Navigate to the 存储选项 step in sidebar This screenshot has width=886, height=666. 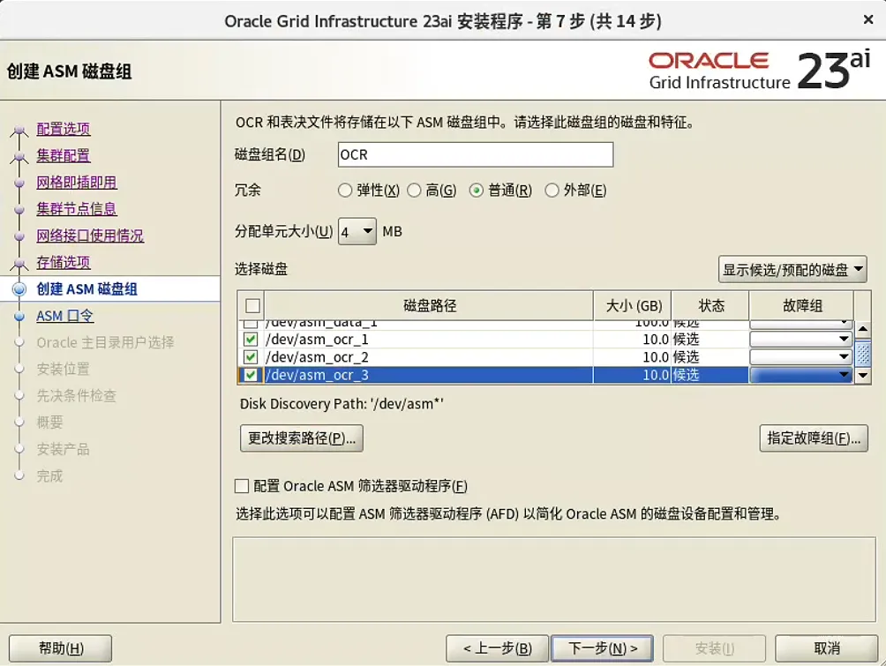point(64,262)
